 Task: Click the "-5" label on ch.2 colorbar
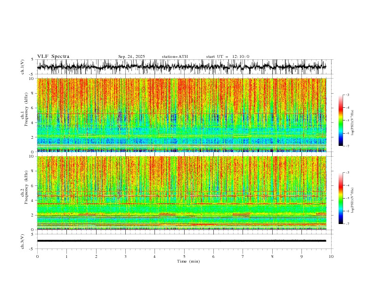tap(347, 198)
